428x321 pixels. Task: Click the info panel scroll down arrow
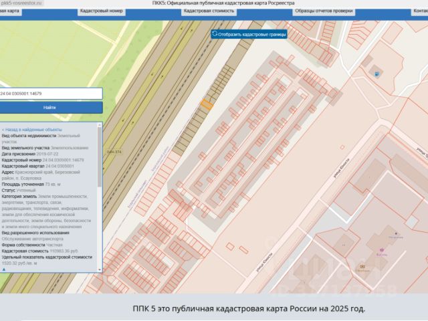click(100, 270)
